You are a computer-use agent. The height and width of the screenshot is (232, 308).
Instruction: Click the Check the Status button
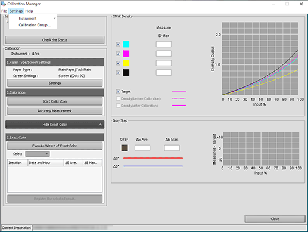(x=55, y=40)
